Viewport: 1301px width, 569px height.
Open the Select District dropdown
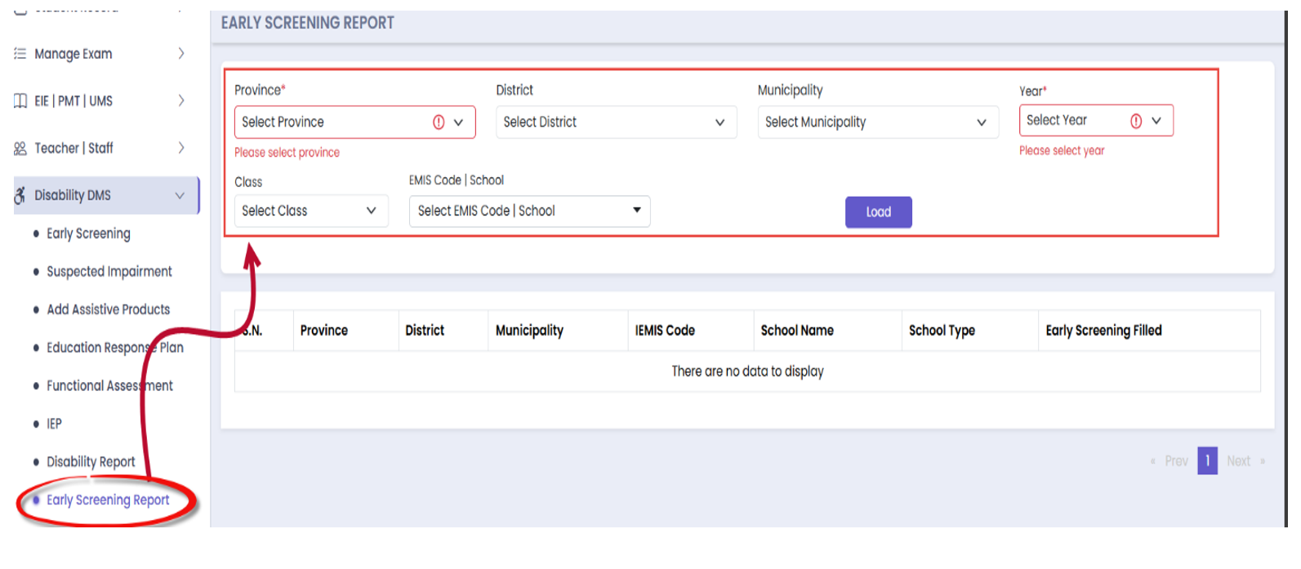[617, 122]
